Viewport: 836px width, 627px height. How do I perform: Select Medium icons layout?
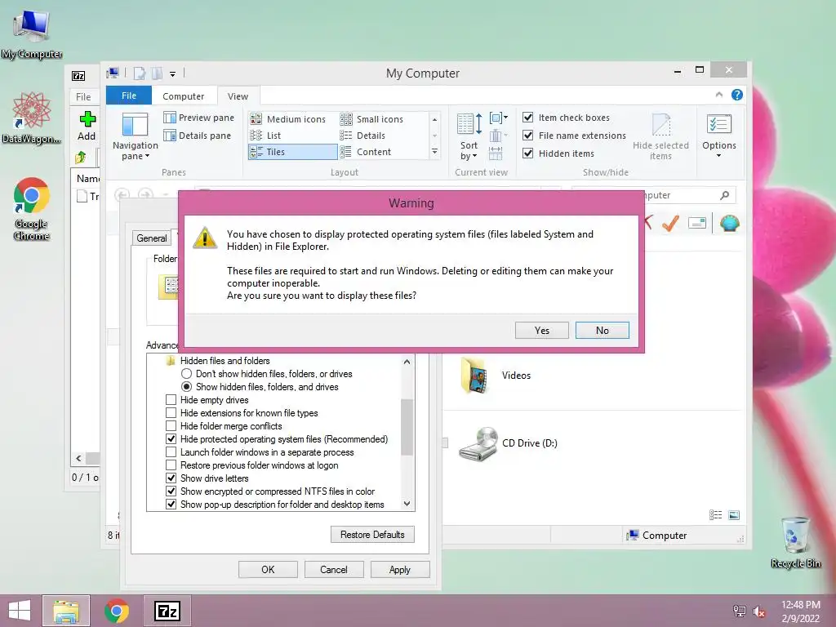coord(288,119)
